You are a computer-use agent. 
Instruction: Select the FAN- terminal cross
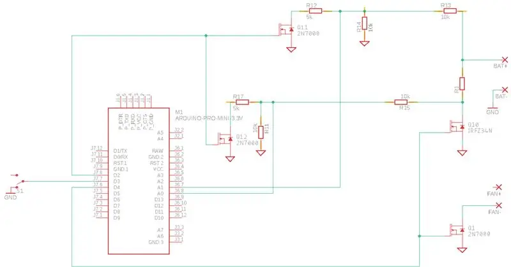499,205
